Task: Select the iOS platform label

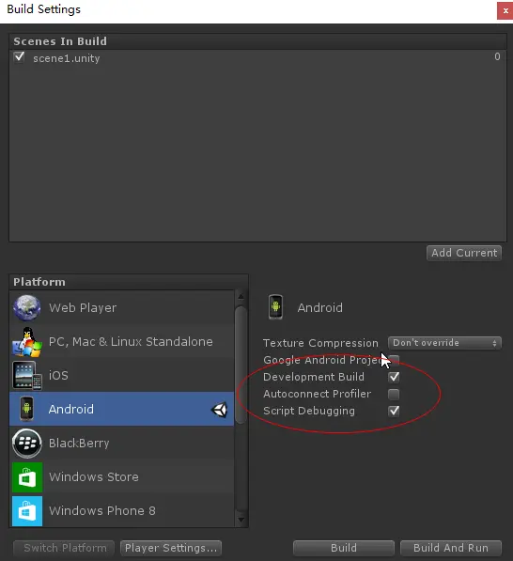Action: click(58, 375)
